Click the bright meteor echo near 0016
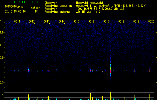This screenshot has width=157, height=100. click(90, 70)
